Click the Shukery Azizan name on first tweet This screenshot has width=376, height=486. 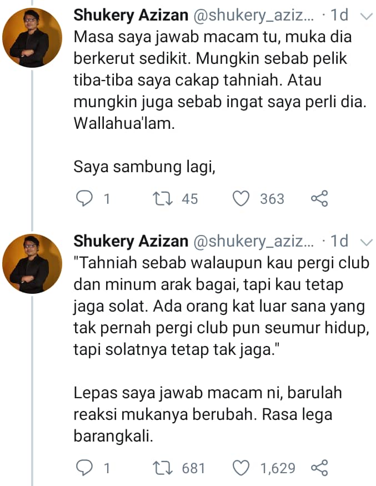click(x=130, y=17)
